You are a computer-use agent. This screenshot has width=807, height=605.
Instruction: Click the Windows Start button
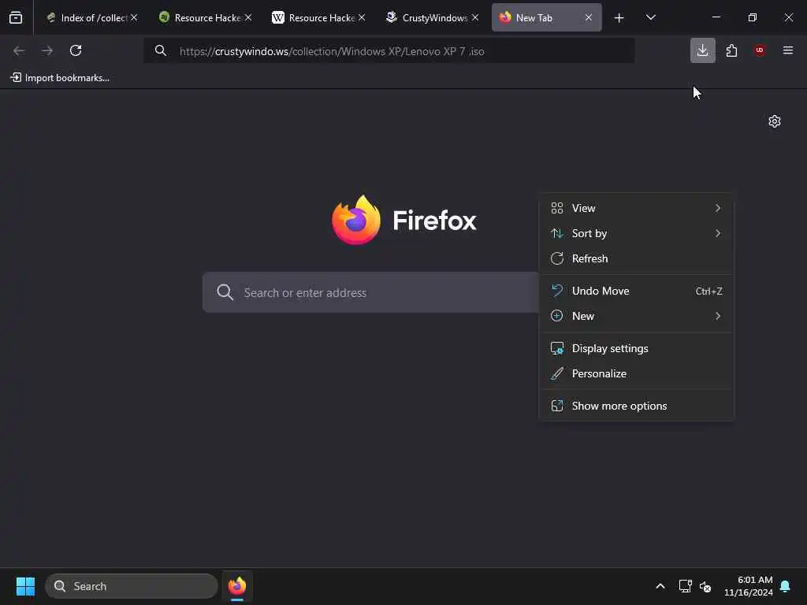point(25,586)
